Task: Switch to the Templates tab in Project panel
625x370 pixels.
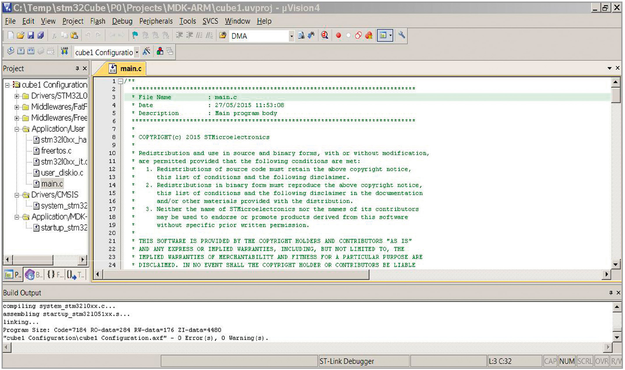Action: (76, 275)
